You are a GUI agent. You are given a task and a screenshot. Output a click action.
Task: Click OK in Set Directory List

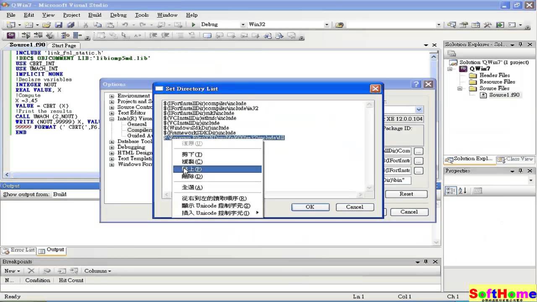310,207
